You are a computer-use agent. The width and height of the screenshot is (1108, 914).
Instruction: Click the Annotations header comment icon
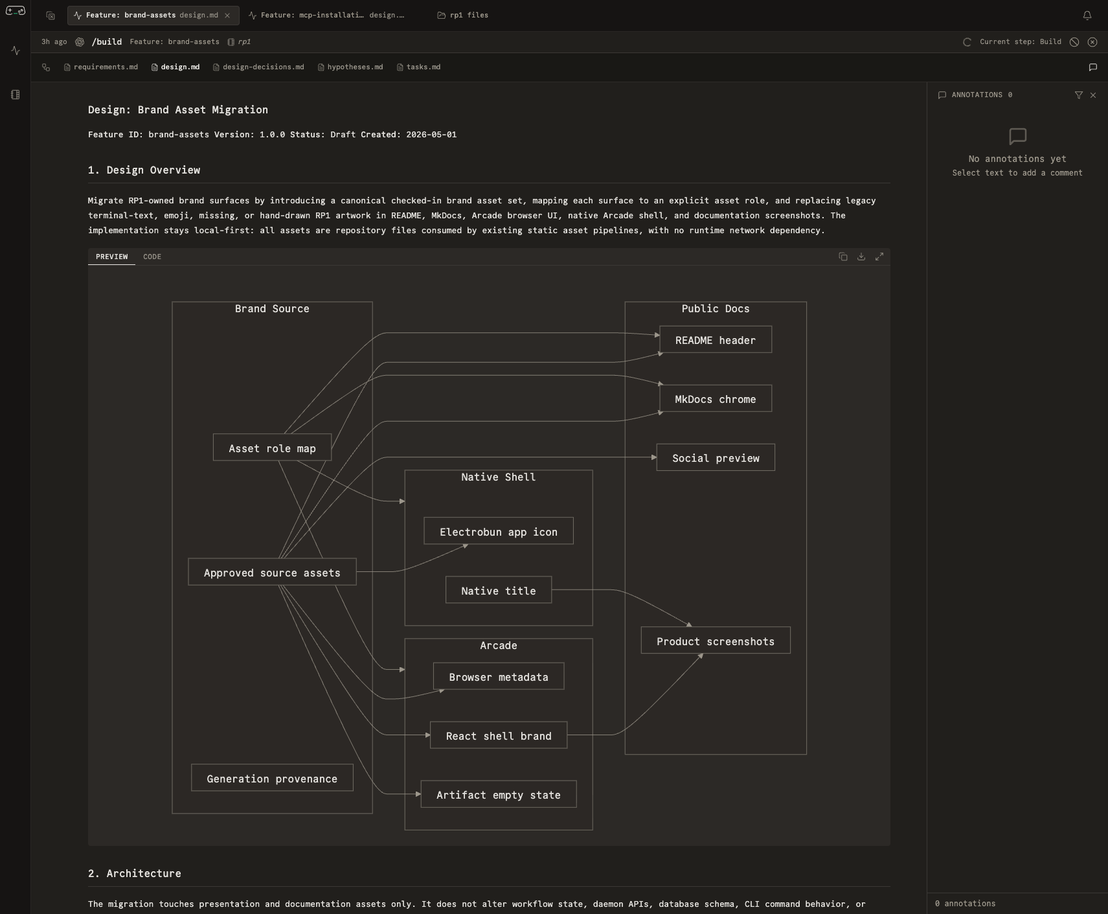pyautogui.click(x=942, y=95)
